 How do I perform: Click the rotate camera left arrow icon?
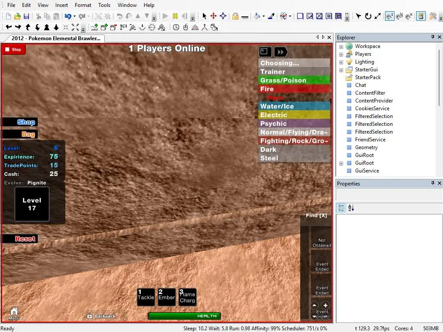pos(9,27)
